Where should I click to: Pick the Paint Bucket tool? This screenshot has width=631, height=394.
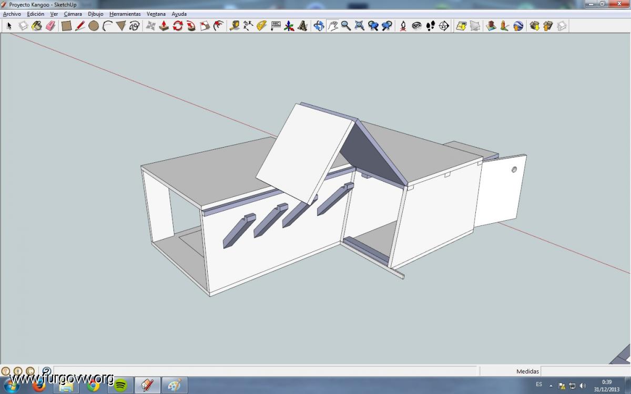pyautogui.click(x=37, y=26)
